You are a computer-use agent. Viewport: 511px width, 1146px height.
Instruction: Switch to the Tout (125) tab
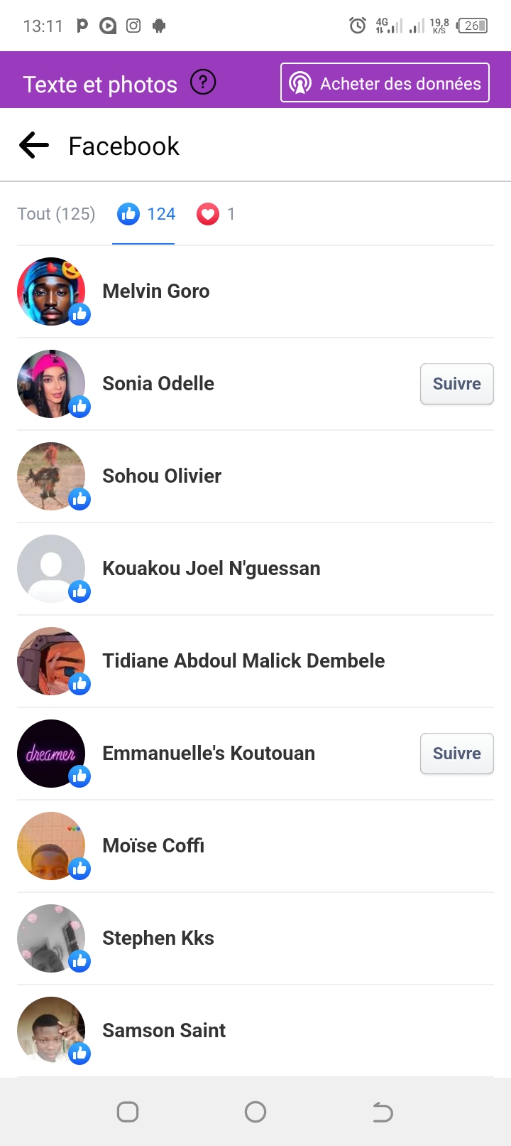pos(56,214)
